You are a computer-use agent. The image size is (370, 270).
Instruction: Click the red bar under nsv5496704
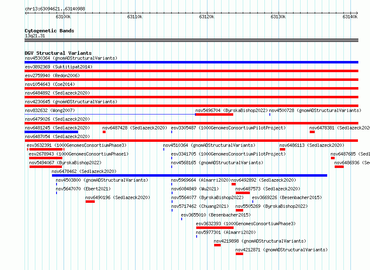coord(214,114)
